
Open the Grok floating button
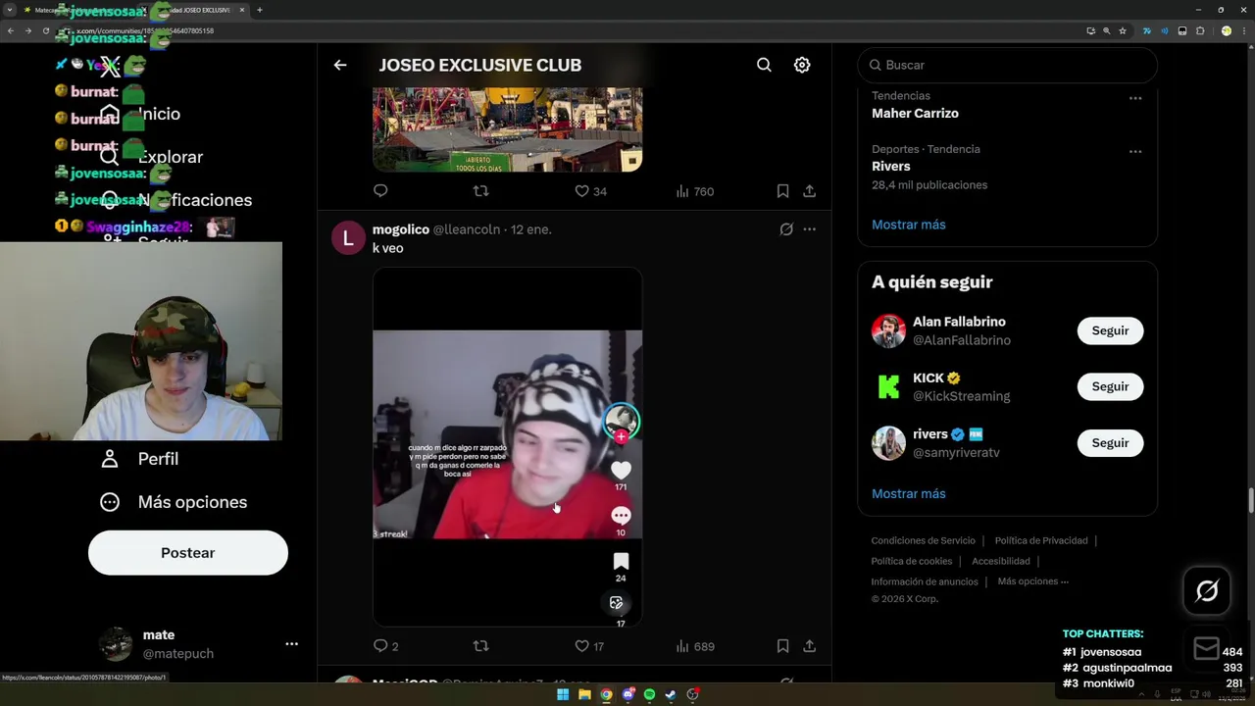pos(1207,590)
